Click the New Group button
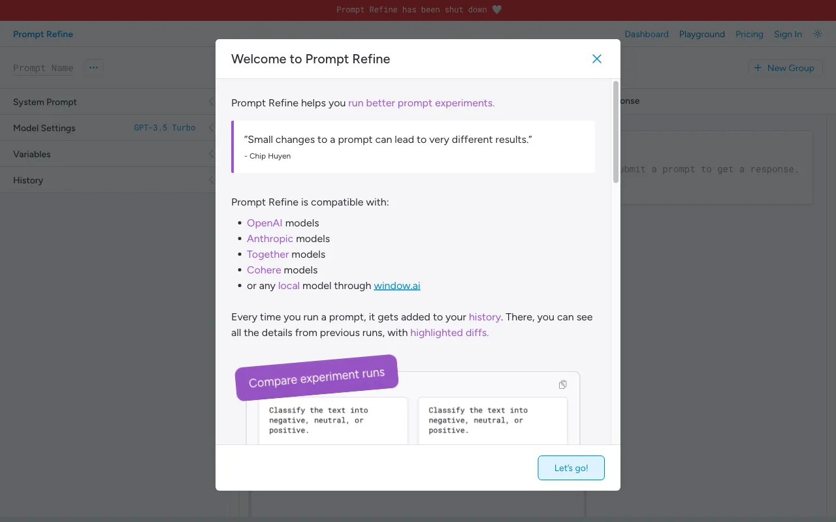 tap(784, 68)
